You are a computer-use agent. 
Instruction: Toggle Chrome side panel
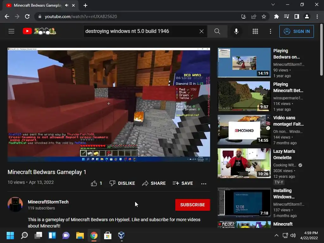(297, 16)
